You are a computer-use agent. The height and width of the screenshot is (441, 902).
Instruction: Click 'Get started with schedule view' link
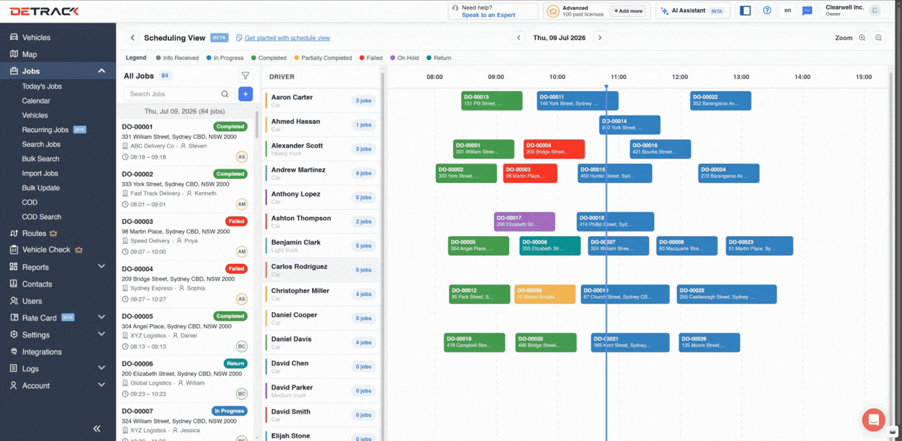pyautogui.click(x=287, y=38)
